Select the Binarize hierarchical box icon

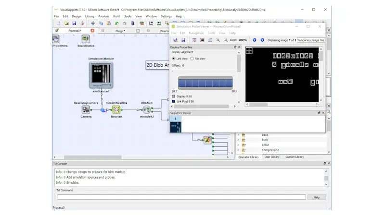tap(116, 109)
